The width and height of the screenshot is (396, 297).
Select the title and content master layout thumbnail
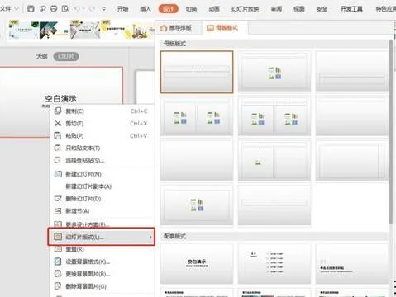click(274, 71)
